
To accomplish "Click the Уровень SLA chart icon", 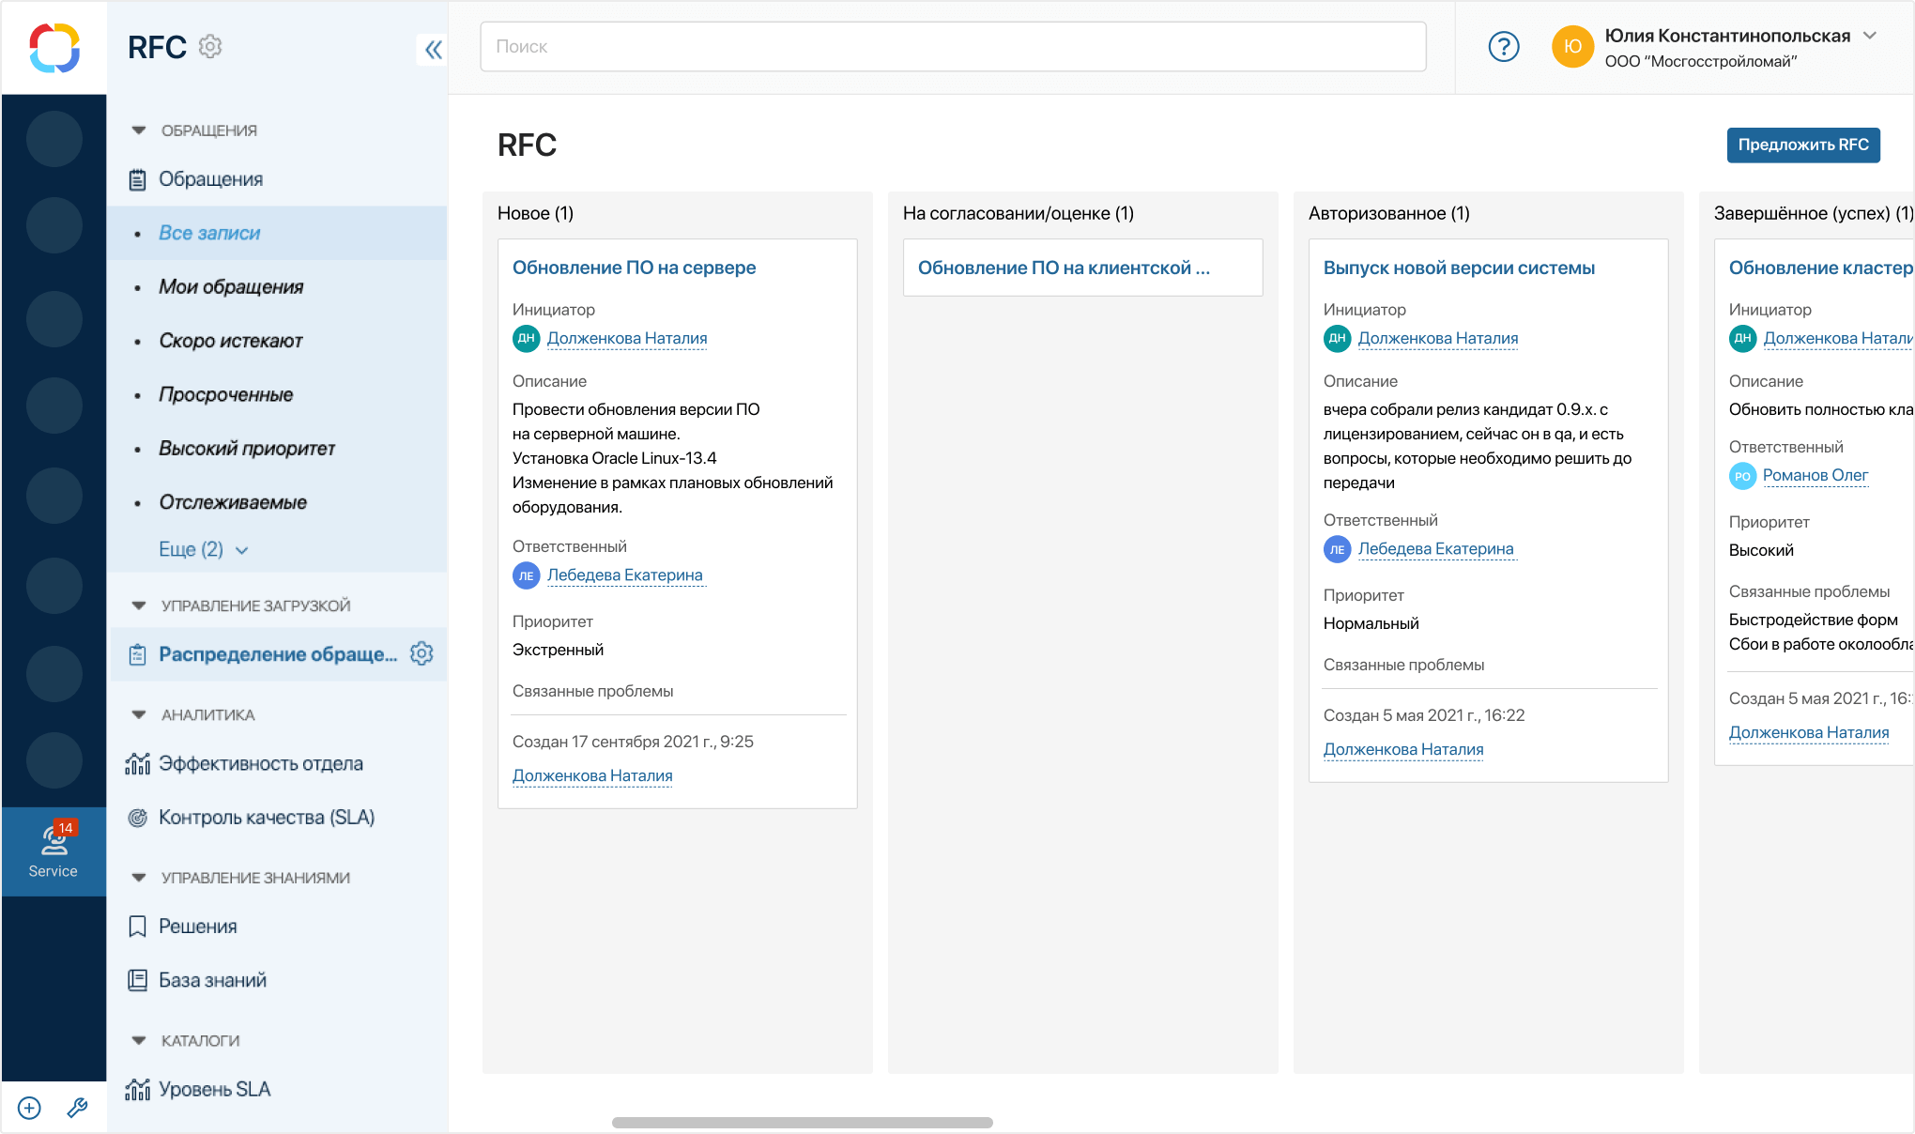I will click(x=138, y=1089).
